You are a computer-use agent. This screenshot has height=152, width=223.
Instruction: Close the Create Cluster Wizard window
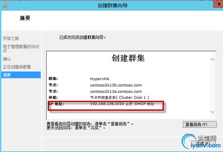pos(219,4)
